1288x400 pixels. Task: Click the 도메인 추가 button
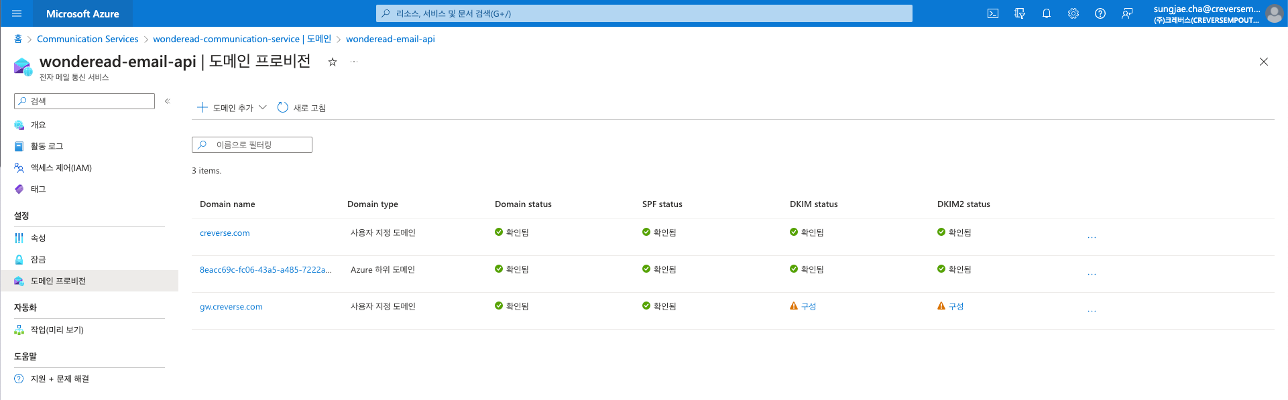pos(225,108)
